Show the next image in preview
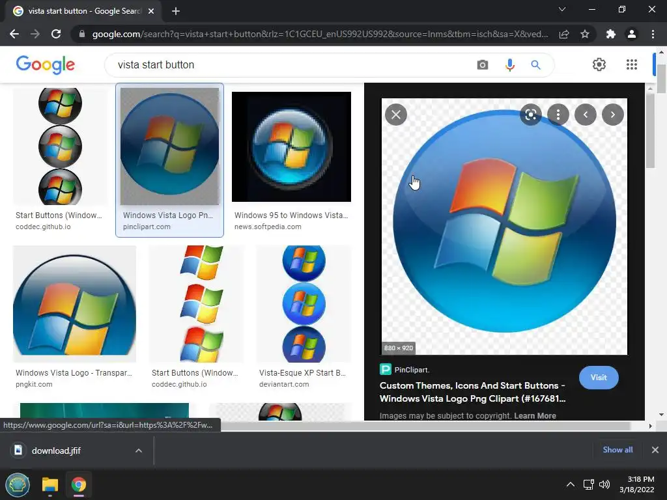Screen dimensions: 667x500 pos(613,115)
